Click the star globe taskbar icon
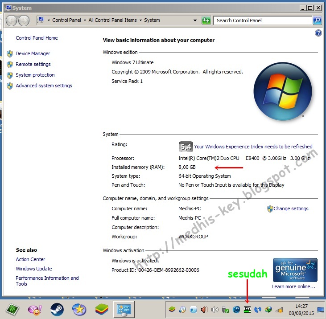 79,310
